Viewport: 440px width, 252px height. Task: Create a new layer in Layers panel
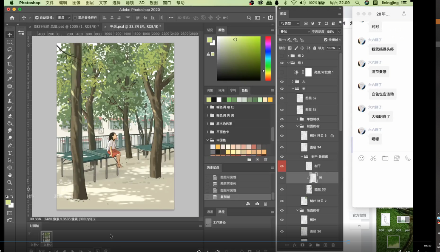(326, 245)
